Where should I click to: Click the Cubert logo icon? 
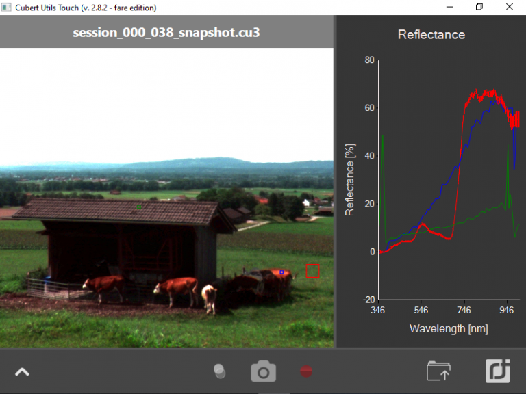[x=498, y=371]
